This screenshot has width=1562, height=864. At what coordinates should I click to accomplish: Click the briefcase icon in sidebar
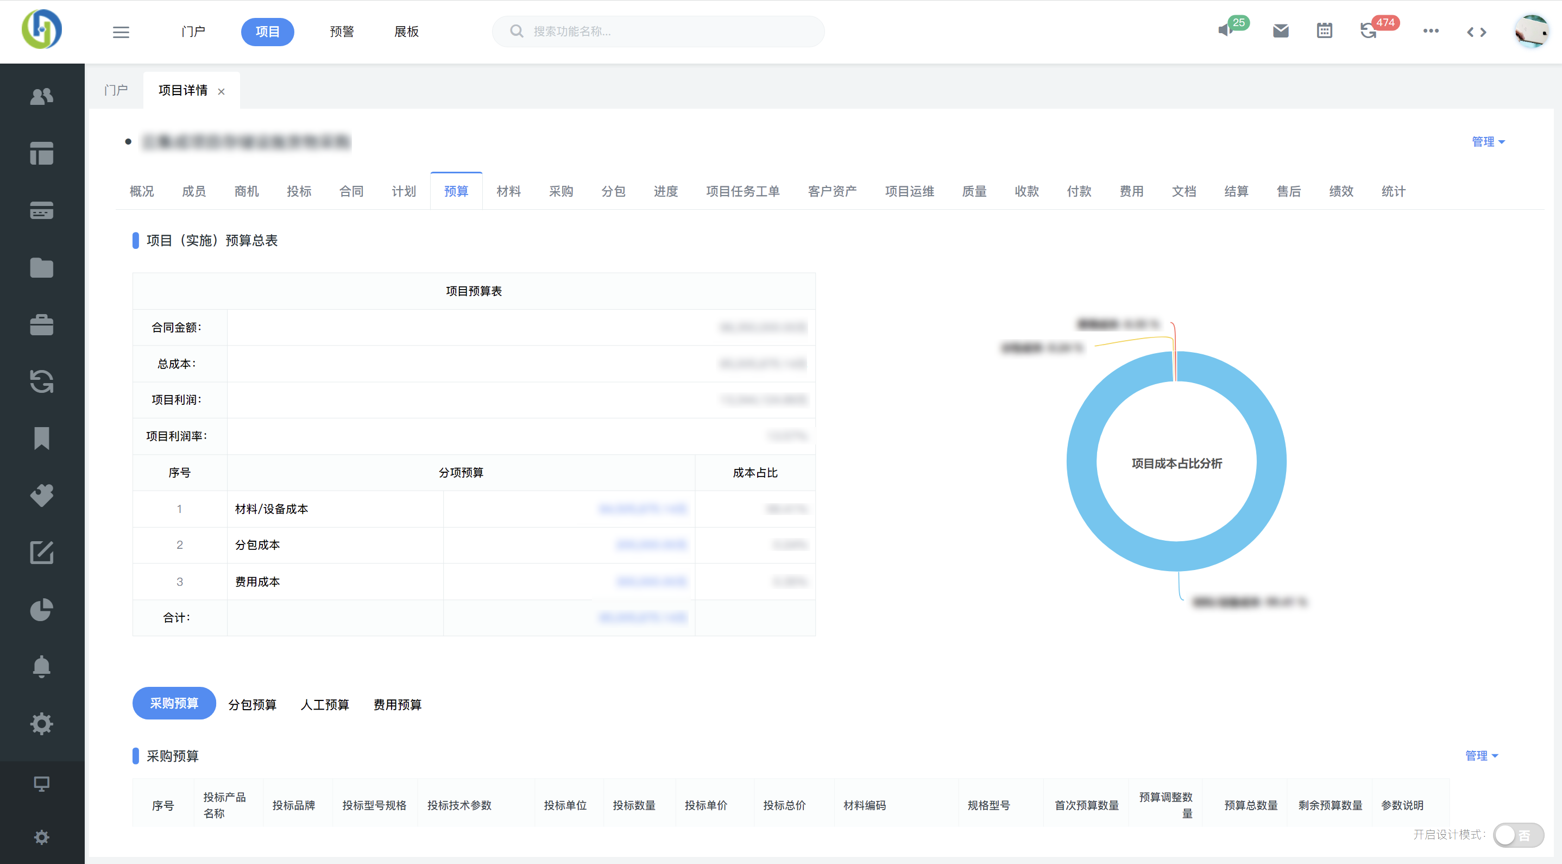tap(41, 324)
